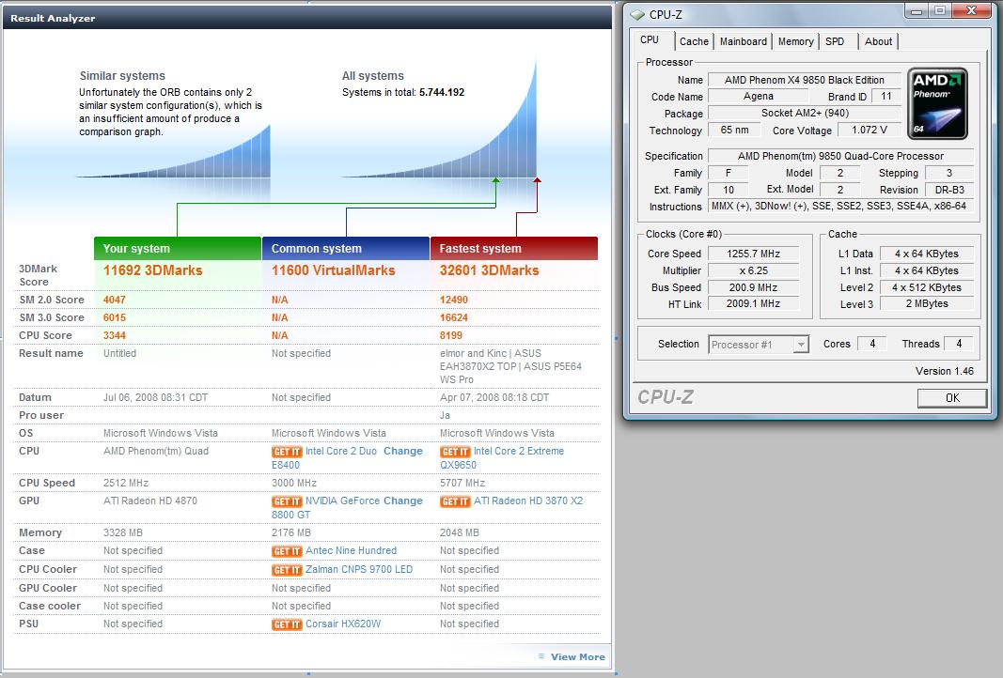Viewport: 1003px width, 678px height.
Task: Click the Core Speed value 1255.7 MHz
Action: point(753,254)
